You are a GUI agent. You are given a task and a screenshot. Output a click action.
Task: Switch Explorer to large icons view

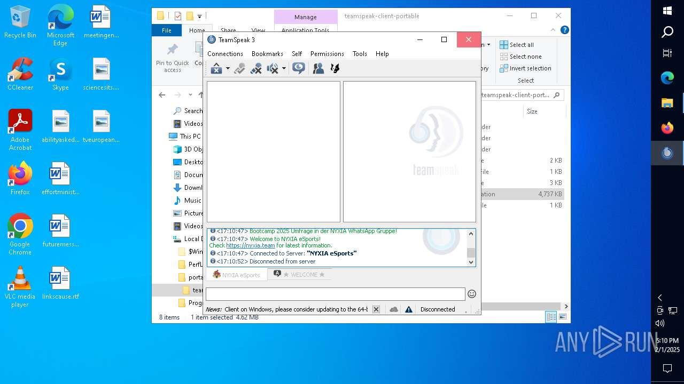(x=562, y=317)
